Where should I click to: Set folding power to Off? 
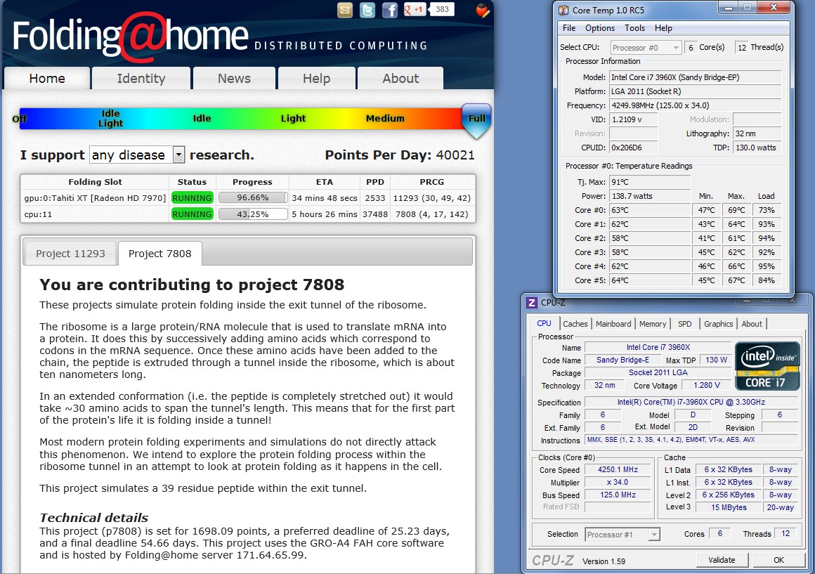click(19, 119)
